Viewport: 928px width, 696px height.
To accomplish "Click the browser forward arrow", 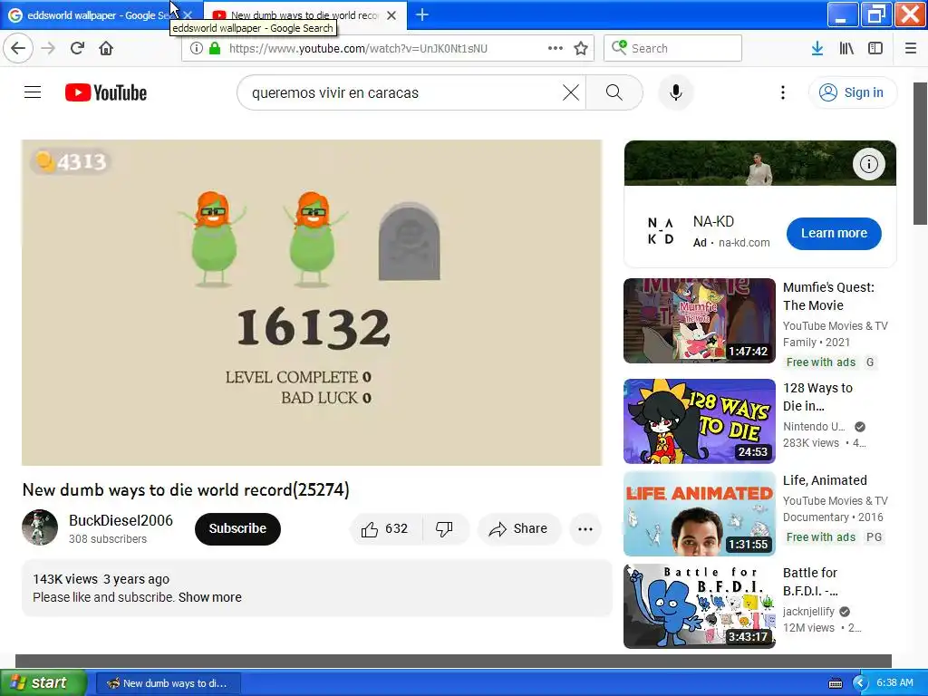I will [48, 48].
